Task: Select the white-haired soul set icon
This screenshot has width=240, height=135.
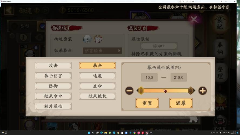Action: tap(87, 39)
